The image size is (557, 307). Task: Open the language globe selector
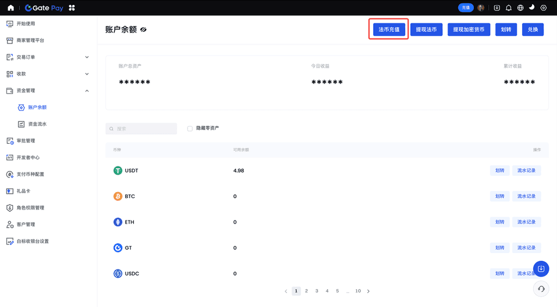click(521, 8)
